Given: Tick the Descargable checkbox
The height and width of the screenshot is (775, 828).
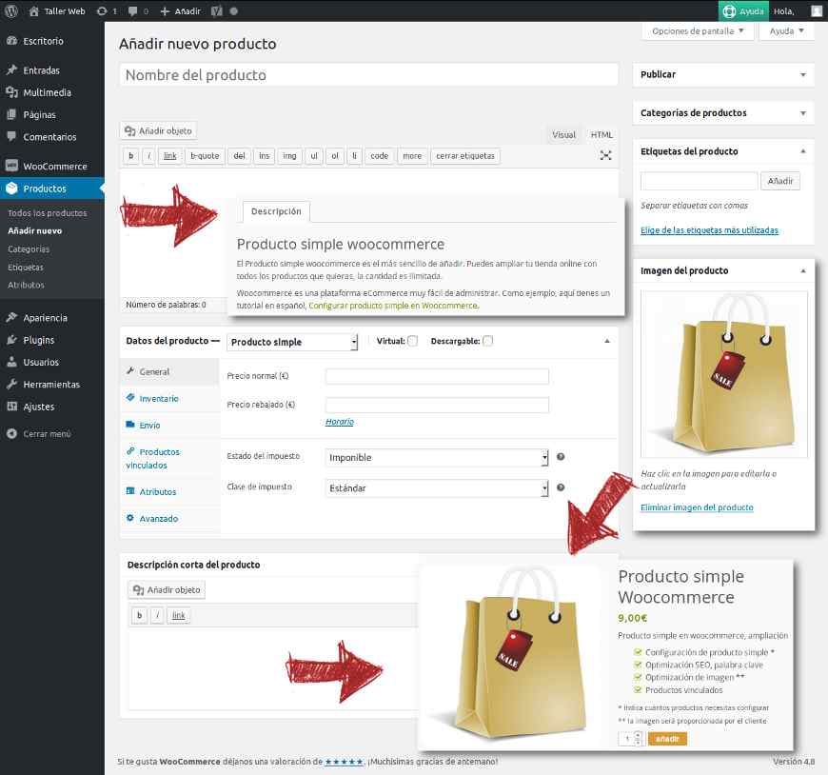Looking at the screenshot, I should [488, 341].
